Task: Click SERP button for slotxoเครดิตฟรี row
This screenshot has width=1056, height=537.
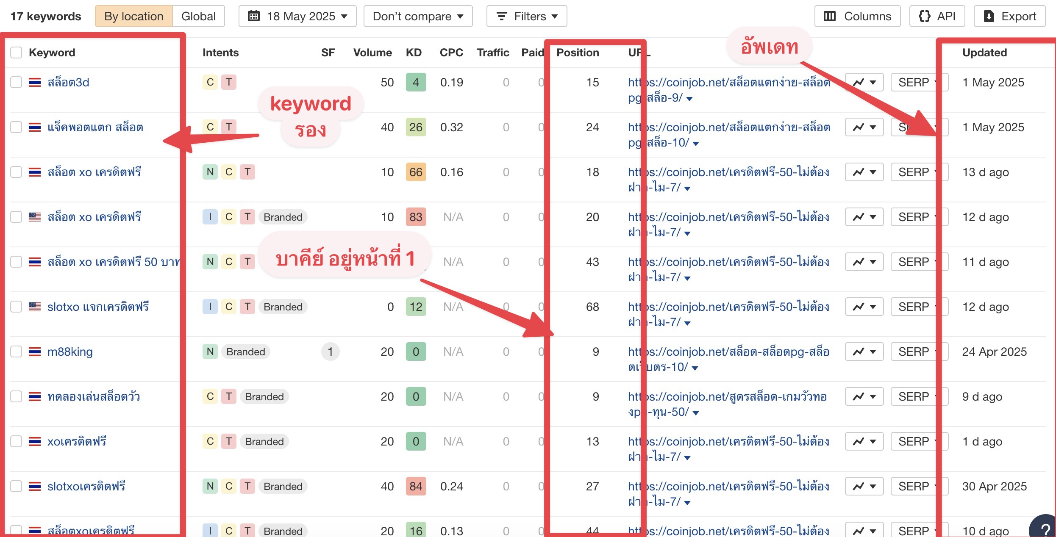Action: click(x=914, y=486)
